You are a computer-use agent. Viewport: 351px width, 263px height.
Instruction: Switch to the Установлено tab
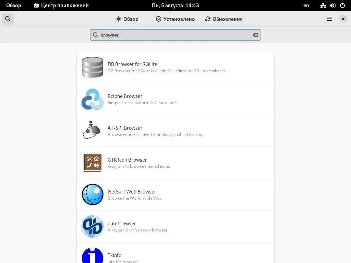tap(175, 19)
